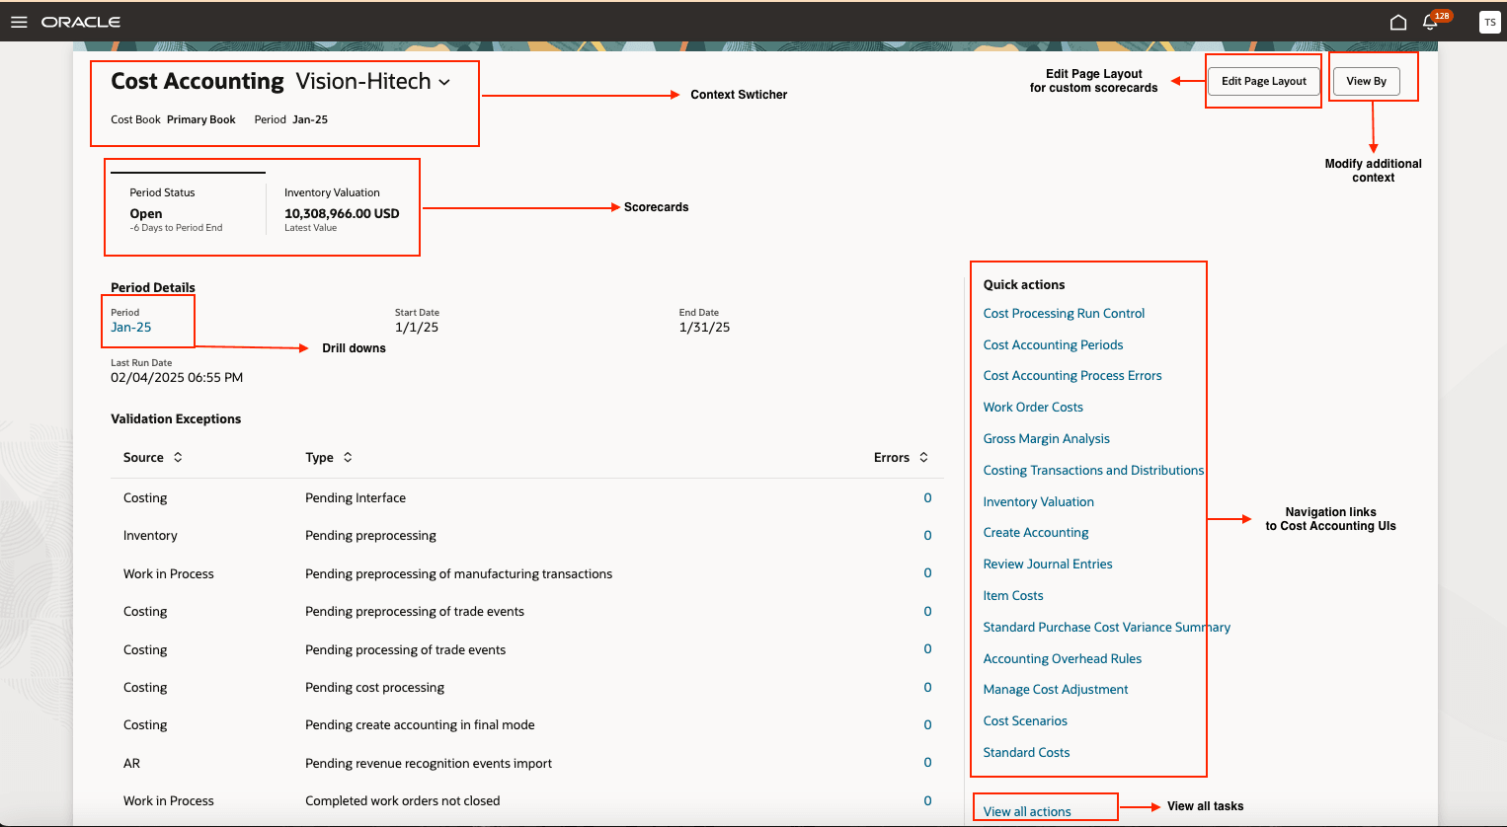This screenshot has width=1507, height=827.
Task: Click the Edit Page Layout button
Action: tap(1264, 81)
